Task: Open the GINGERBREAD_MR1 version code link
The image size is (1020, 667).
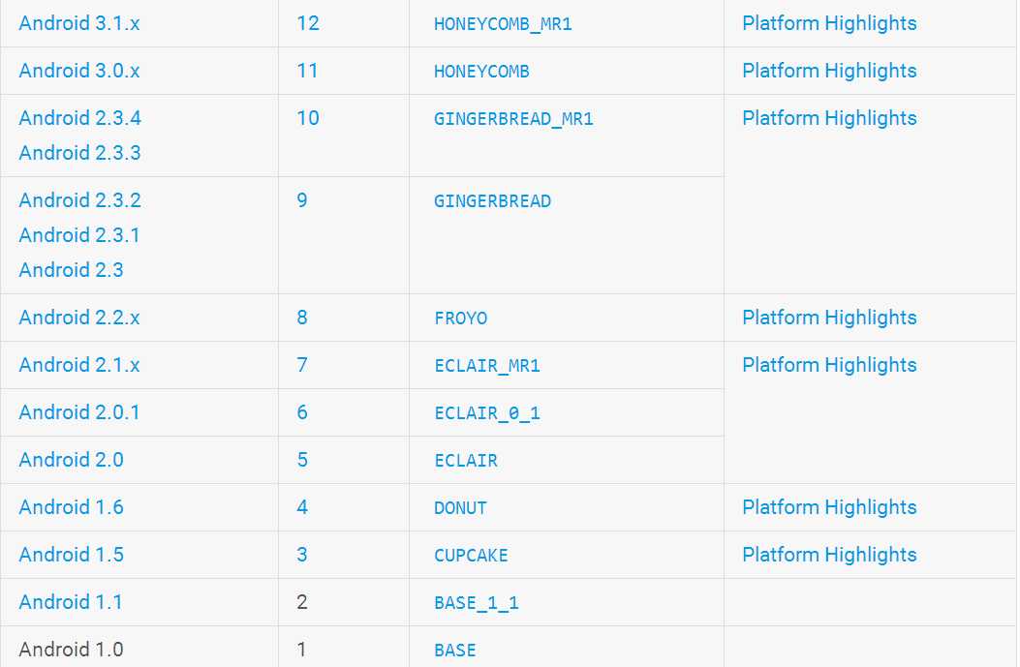Action: [x=513, y=120]
